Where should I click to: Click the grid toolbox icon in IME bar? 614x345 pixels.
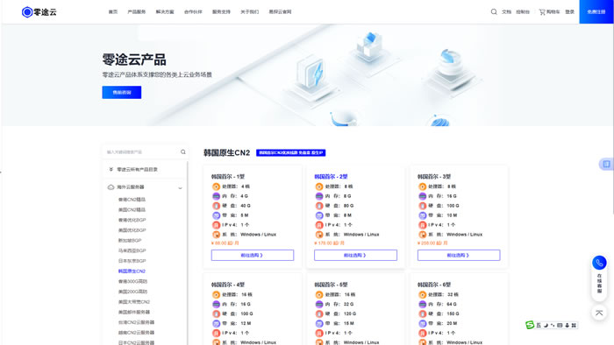pyautogui.click(x=574, y=325)
